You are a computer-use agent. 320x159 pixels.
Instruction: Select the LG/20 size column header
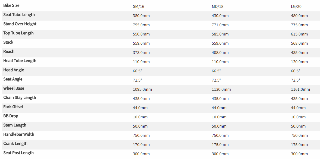[x=296, y=7]
